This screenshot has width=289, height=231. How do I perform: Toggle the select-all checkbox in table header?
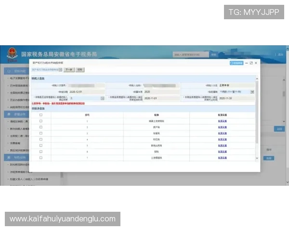coord(41,115)
